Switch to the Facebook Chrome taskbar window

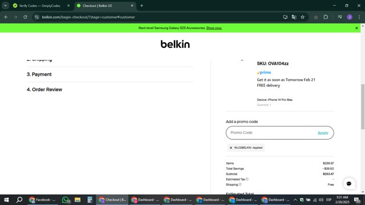[43, 200]
